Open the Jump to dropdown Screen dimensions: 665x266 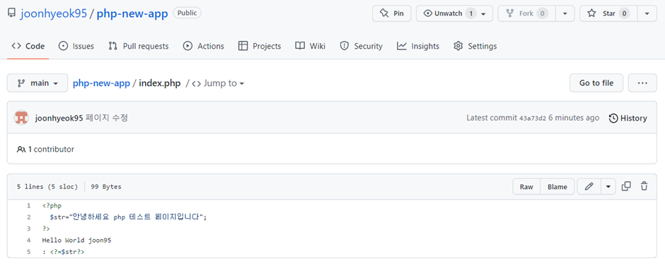[x=218, y=83]
